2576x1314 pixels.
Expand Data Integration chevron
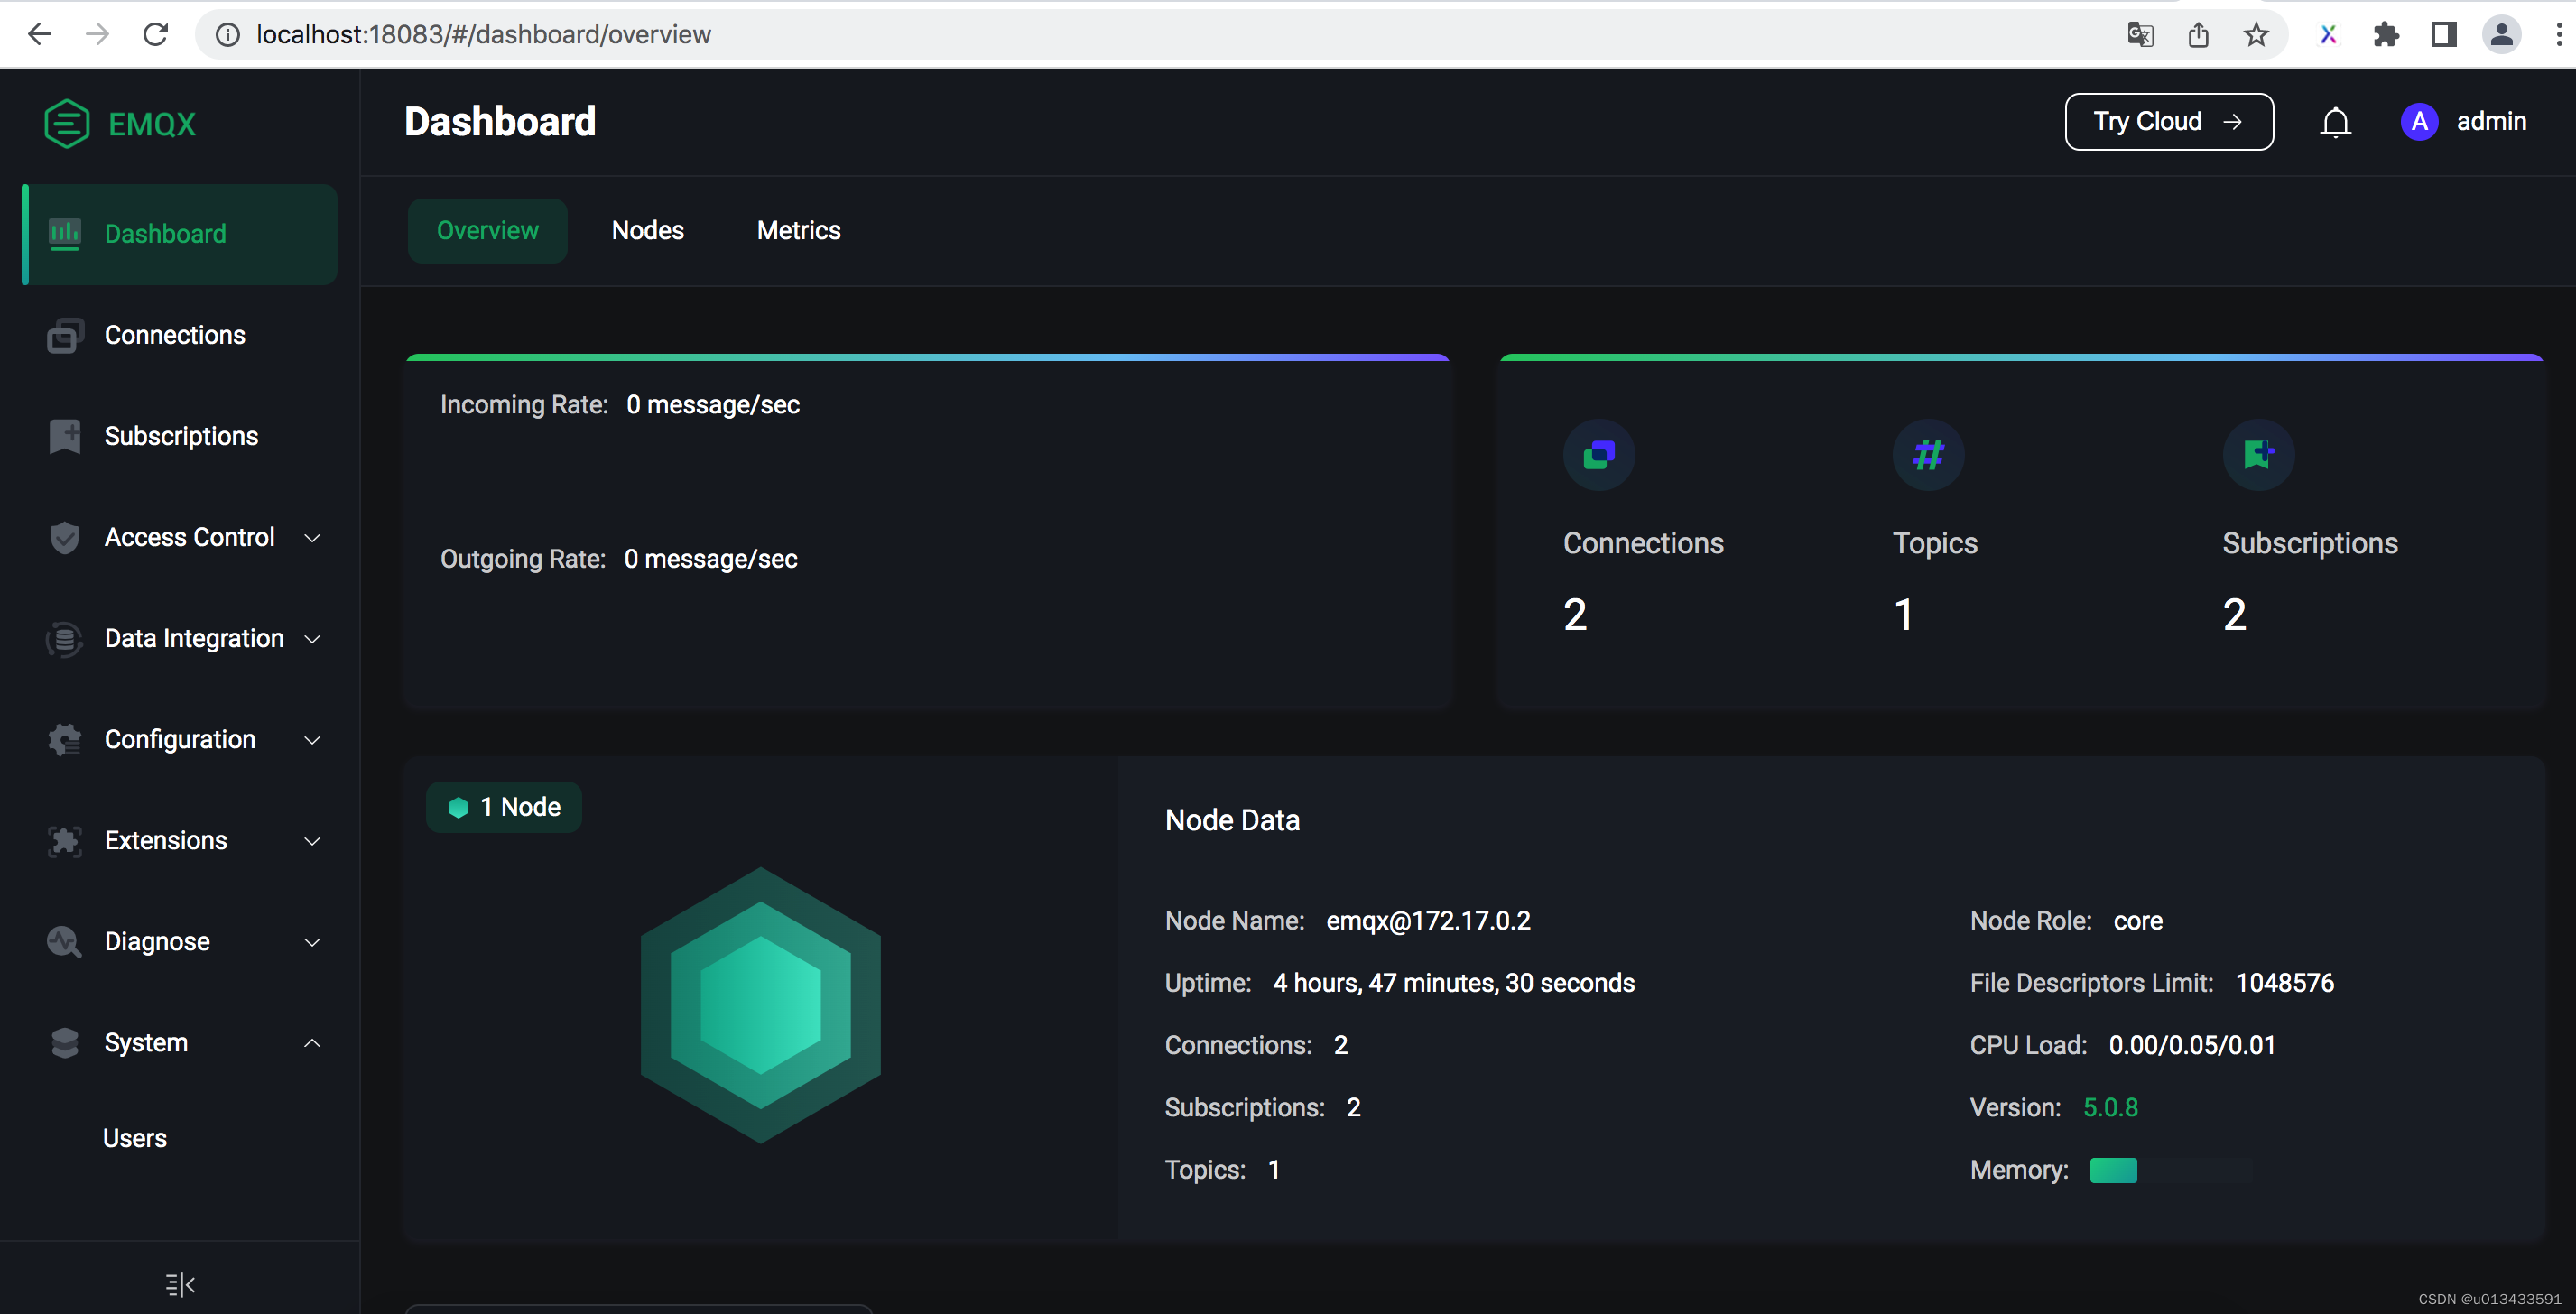[312, 639]
